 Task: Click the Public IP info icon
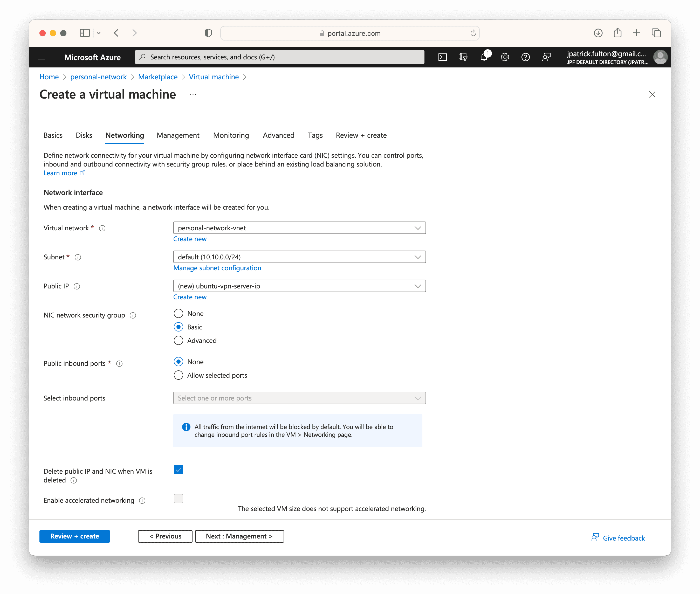(77, 286)
